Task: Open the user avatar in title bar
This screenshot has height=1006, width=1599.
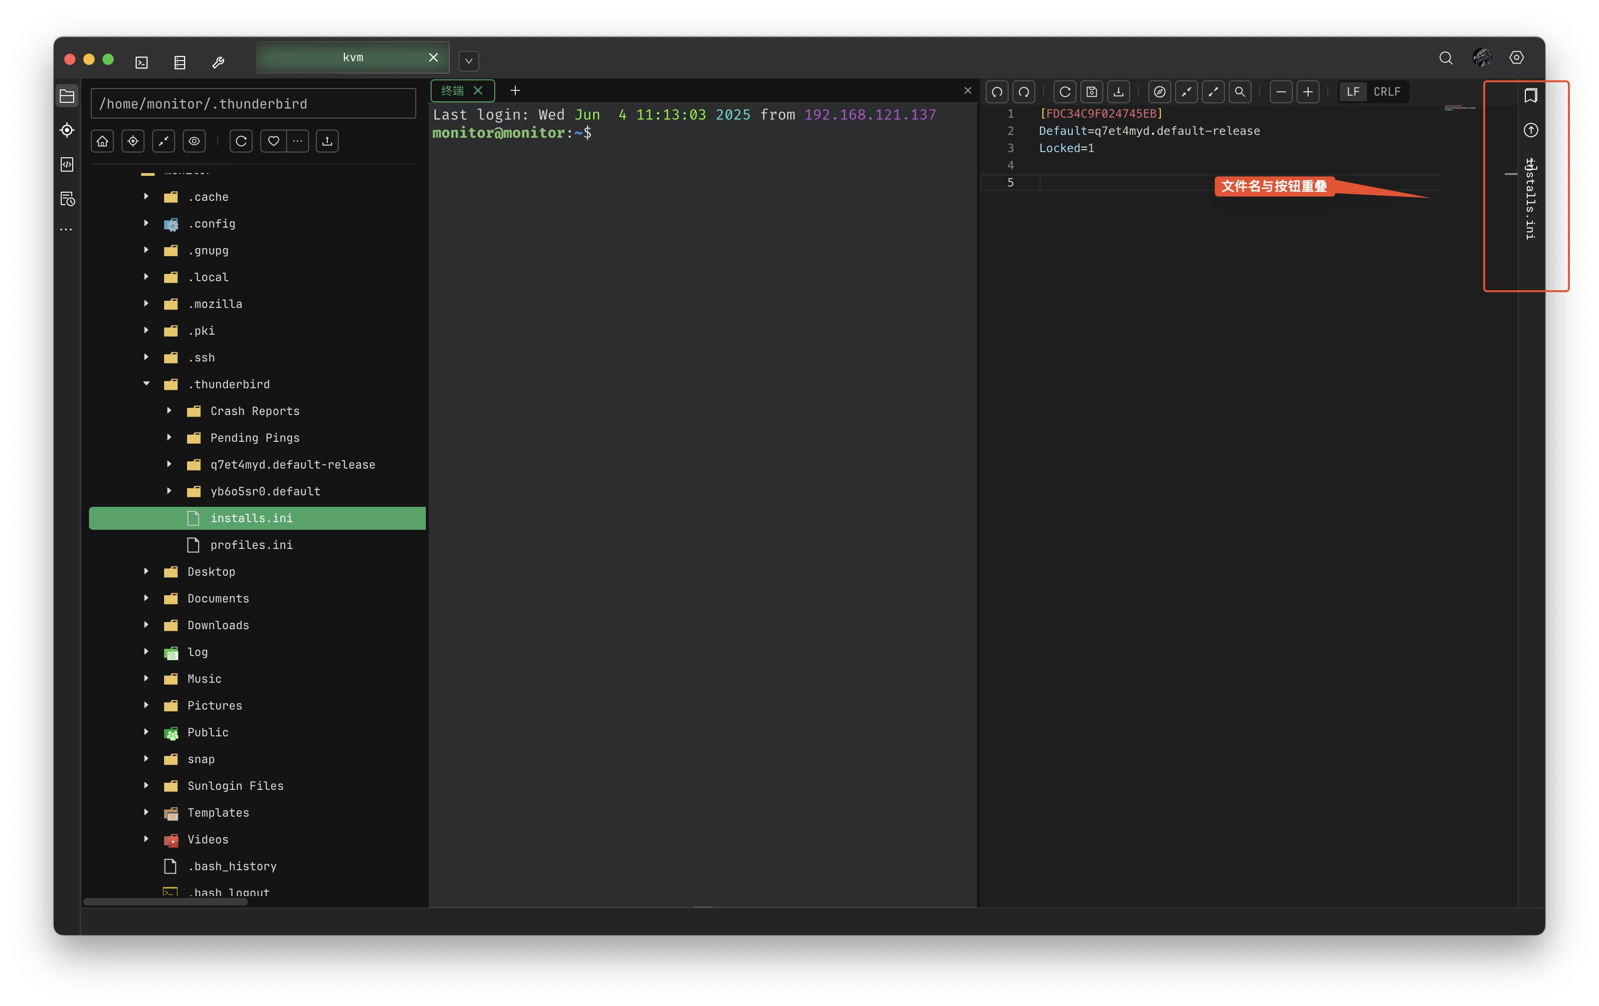Action: pos(1482,58)
